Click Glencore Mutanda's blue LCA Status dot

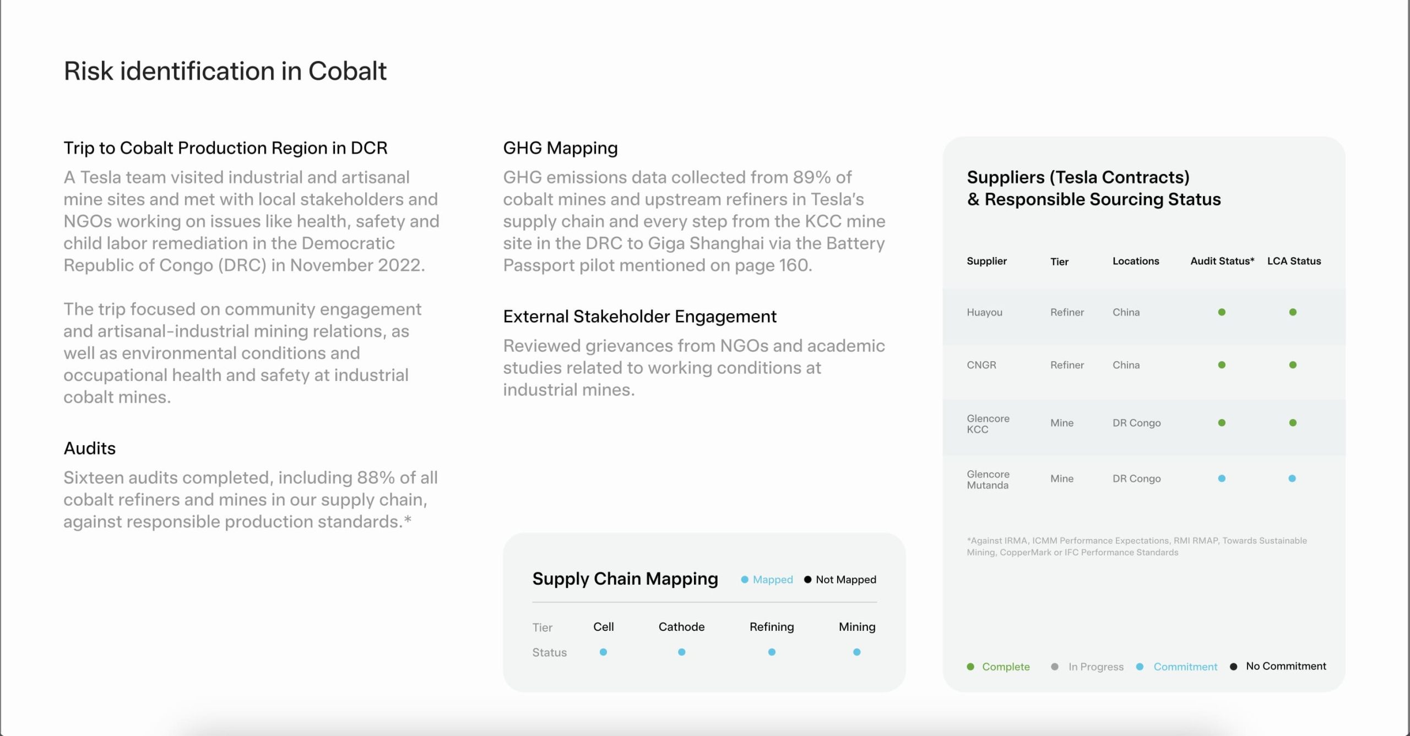pyautogui.click(x=1292, y=478)
